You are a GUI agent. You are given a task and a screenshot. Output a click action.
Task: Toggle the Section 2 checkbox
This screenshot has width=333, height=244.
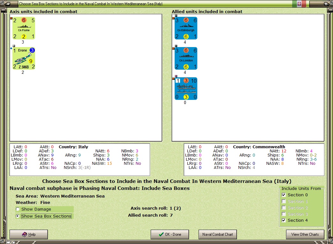pyautogui.click(x=284, y=207)
